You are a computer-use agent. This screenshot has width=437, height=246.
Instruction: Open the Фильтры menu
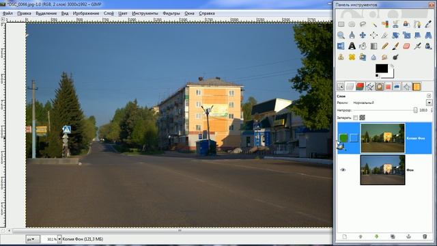coord(171,13)
